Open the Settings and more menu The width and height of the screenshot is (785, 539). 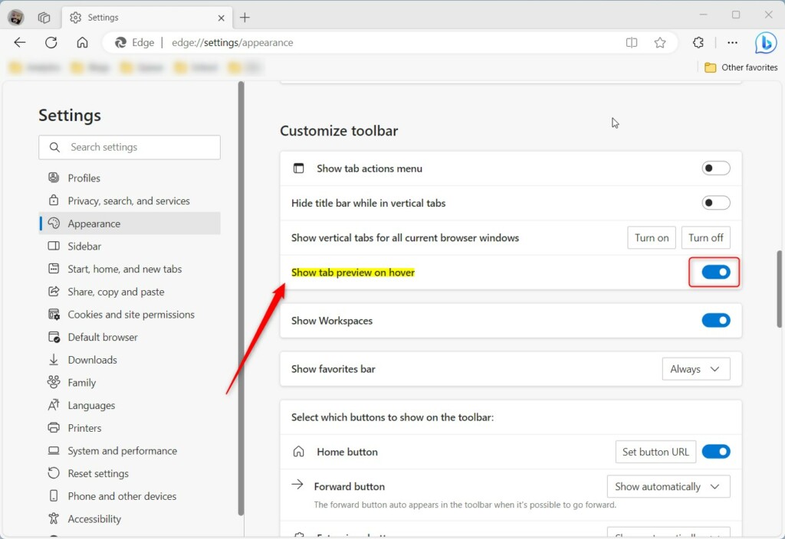[x=732, y=42]
